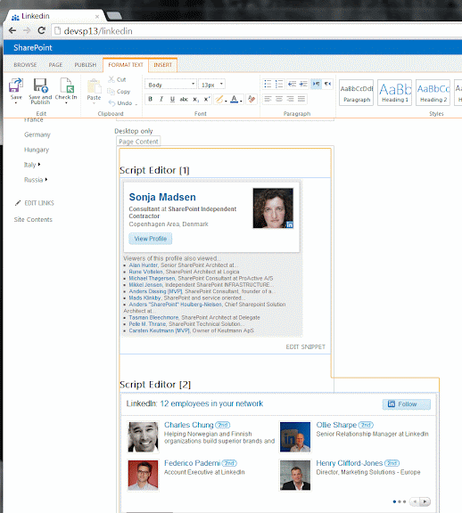The height and width of the screenshot is (513, 462).
Task: Open the Undo dropdown arrow
Action: pyautogui.click(x=136, y=103)
